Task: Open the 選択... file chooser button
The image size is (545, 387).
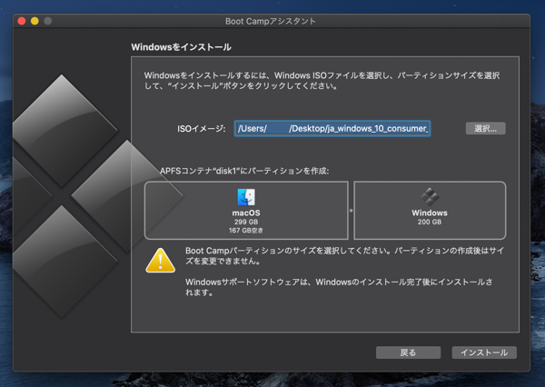Action: 485,128
